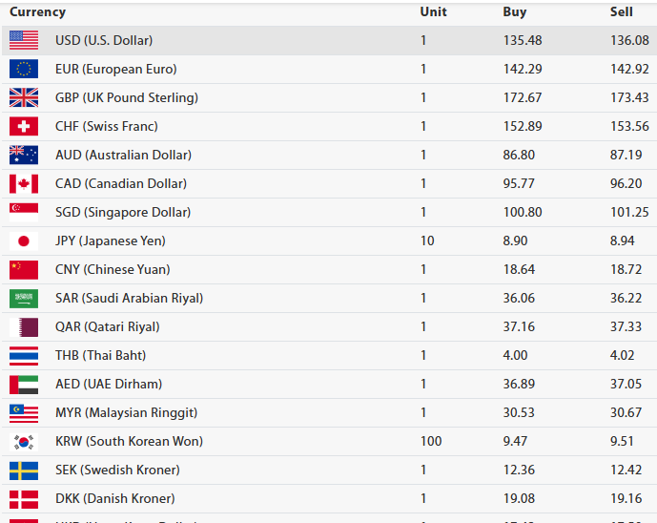Click the USD (U.S. Dollar) label
Screen dimensions: 657x523
pyautogui.click(x=104, y=40)
